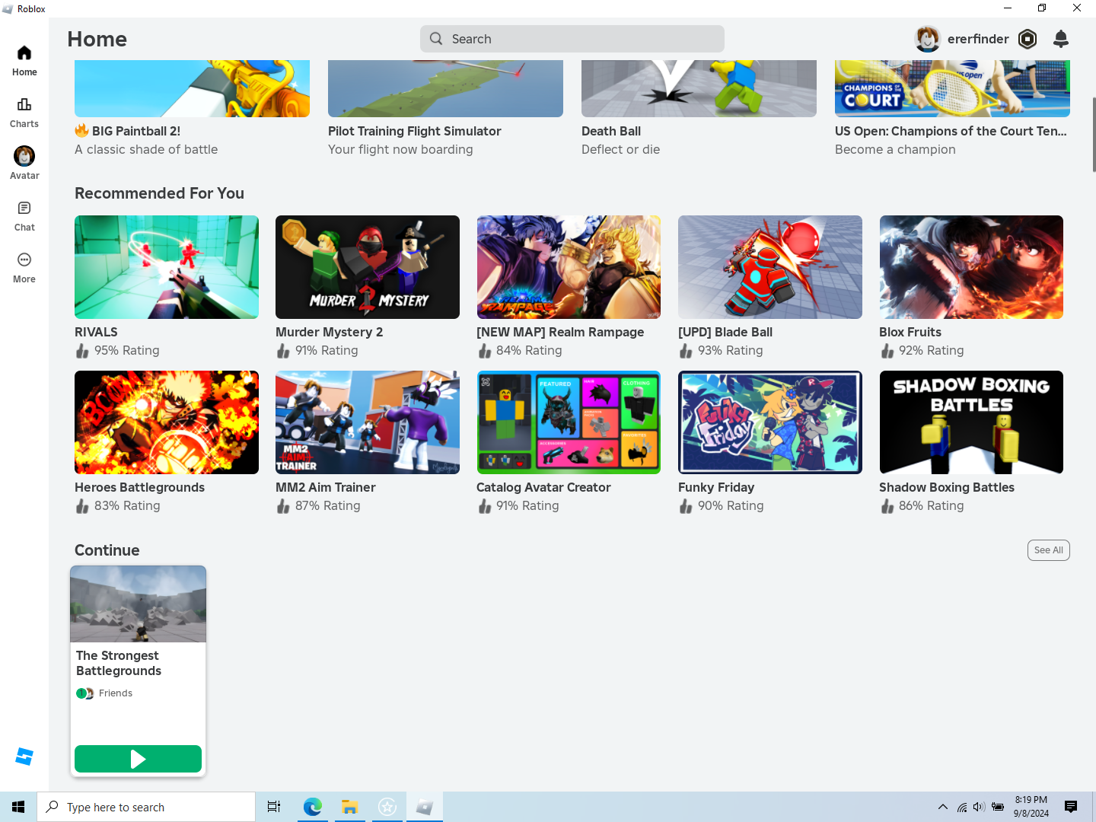The image size is (1096, 822).
Task: Play The Strongest Battlegrounds
Action: click(x=138, y=759)
